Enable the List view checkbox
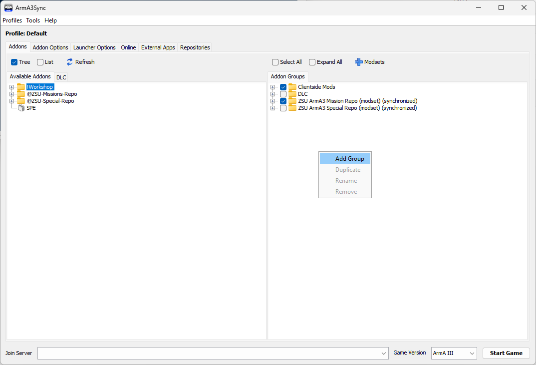The width and height of the screenshot is (536, 365). point(40,62)
